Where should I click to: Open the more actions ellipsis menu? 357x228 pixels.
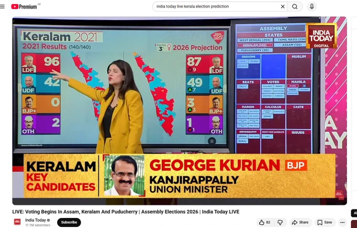[342, 223]
